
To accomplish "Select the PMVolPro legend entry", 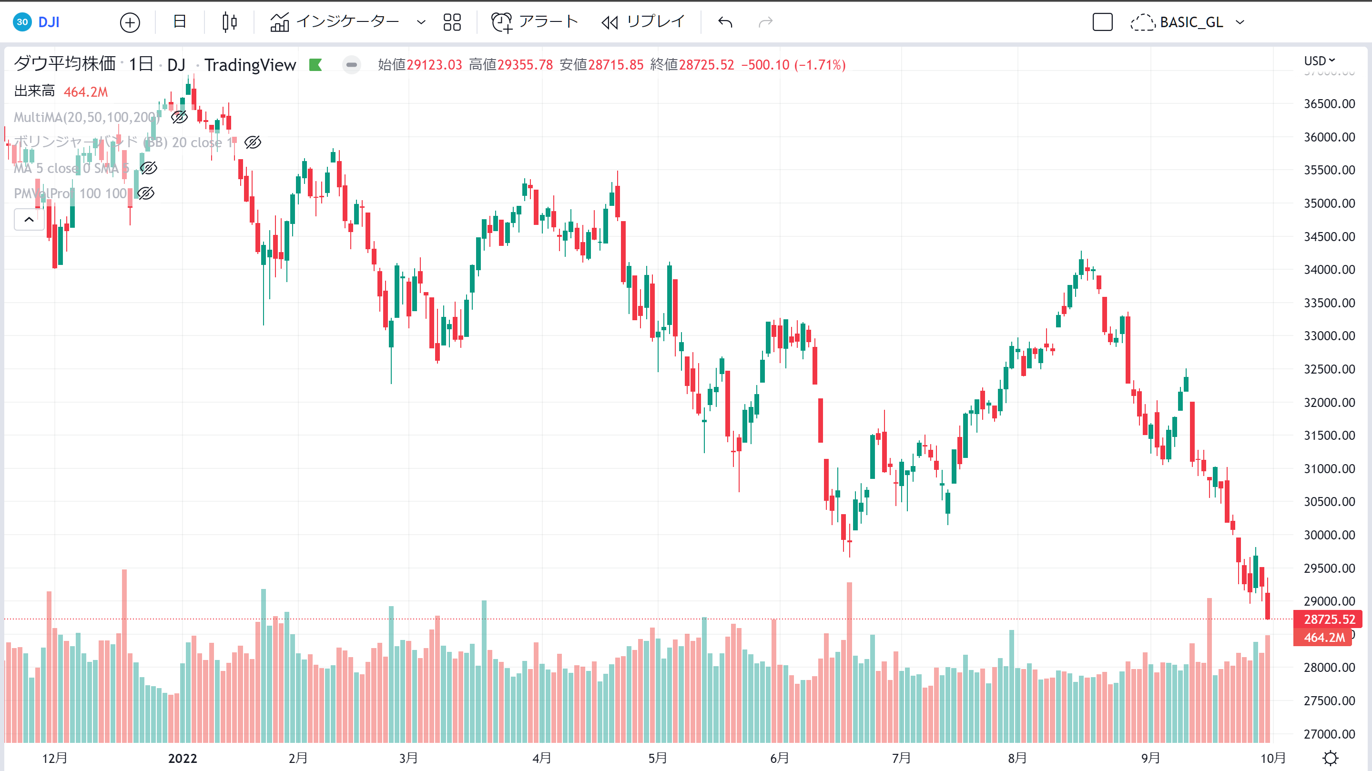I will (x=71, y=193).
